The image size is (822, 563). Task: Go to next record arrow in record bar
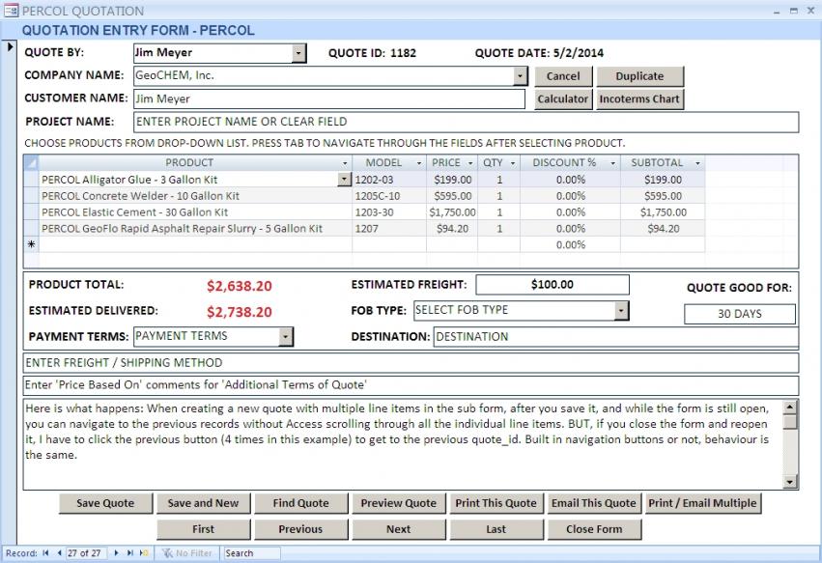[x=116, y=553]
